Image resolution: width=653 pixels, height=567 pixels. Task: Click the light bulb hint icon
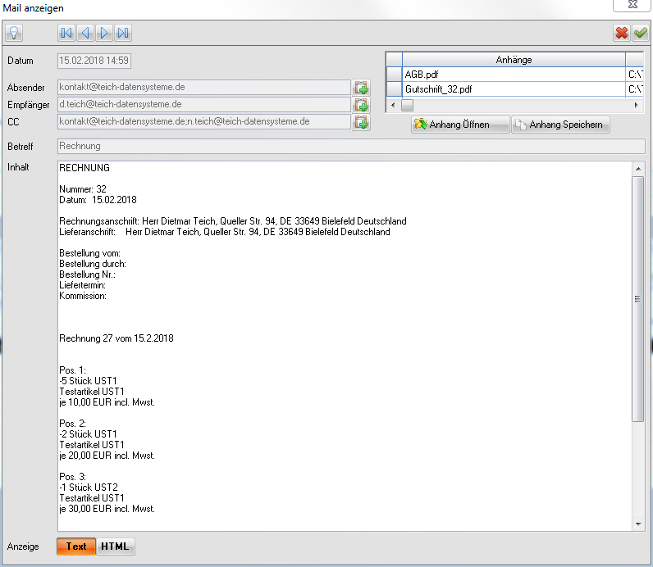(x=14, y=33)
